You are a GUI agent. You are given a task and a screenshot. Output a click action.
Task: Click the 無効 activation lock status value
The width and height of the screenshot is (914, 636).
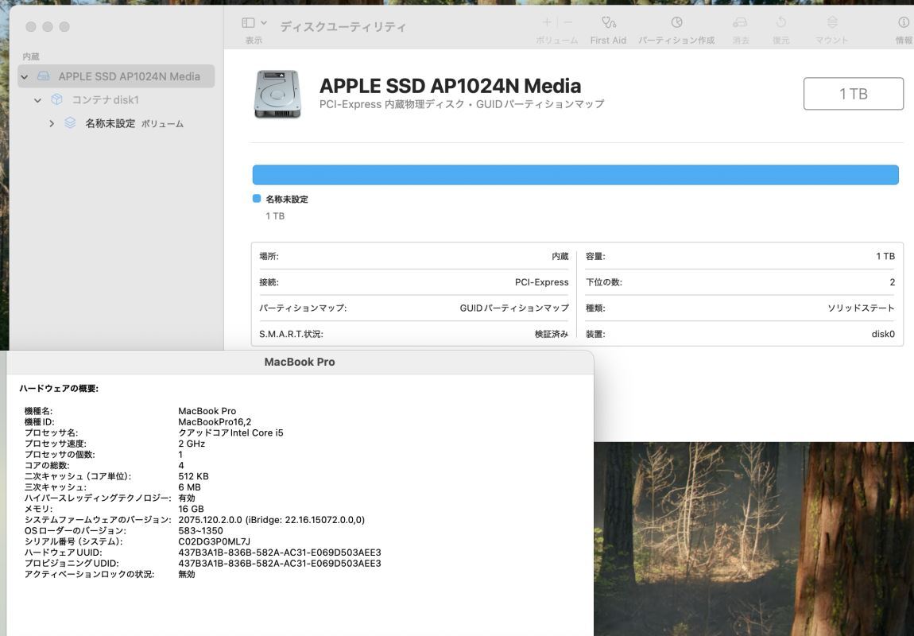pos(187,574)
